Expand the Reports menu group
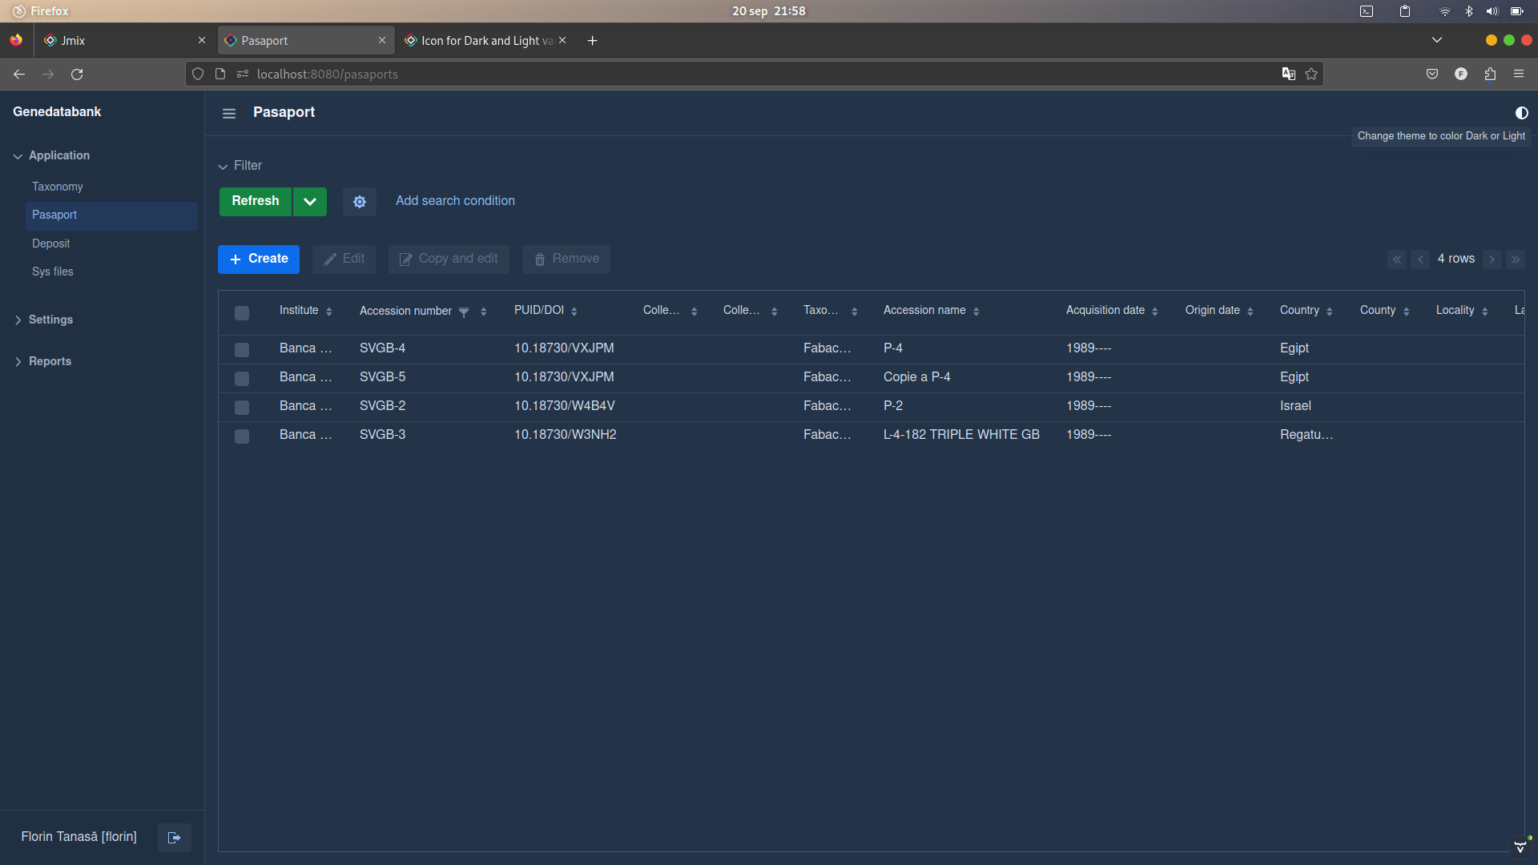This screenshot has height=865, width=1538. tap(42, 362)
